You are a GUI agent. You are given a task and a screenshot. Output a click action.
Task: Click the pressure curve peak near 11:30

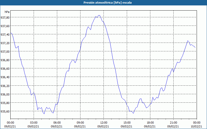99,15
